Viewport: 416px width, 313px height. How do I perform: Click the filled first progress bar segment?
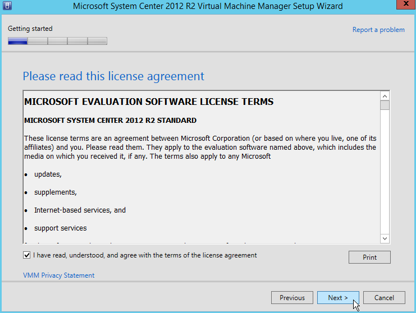pyautogui.click(x=18, y=41)
